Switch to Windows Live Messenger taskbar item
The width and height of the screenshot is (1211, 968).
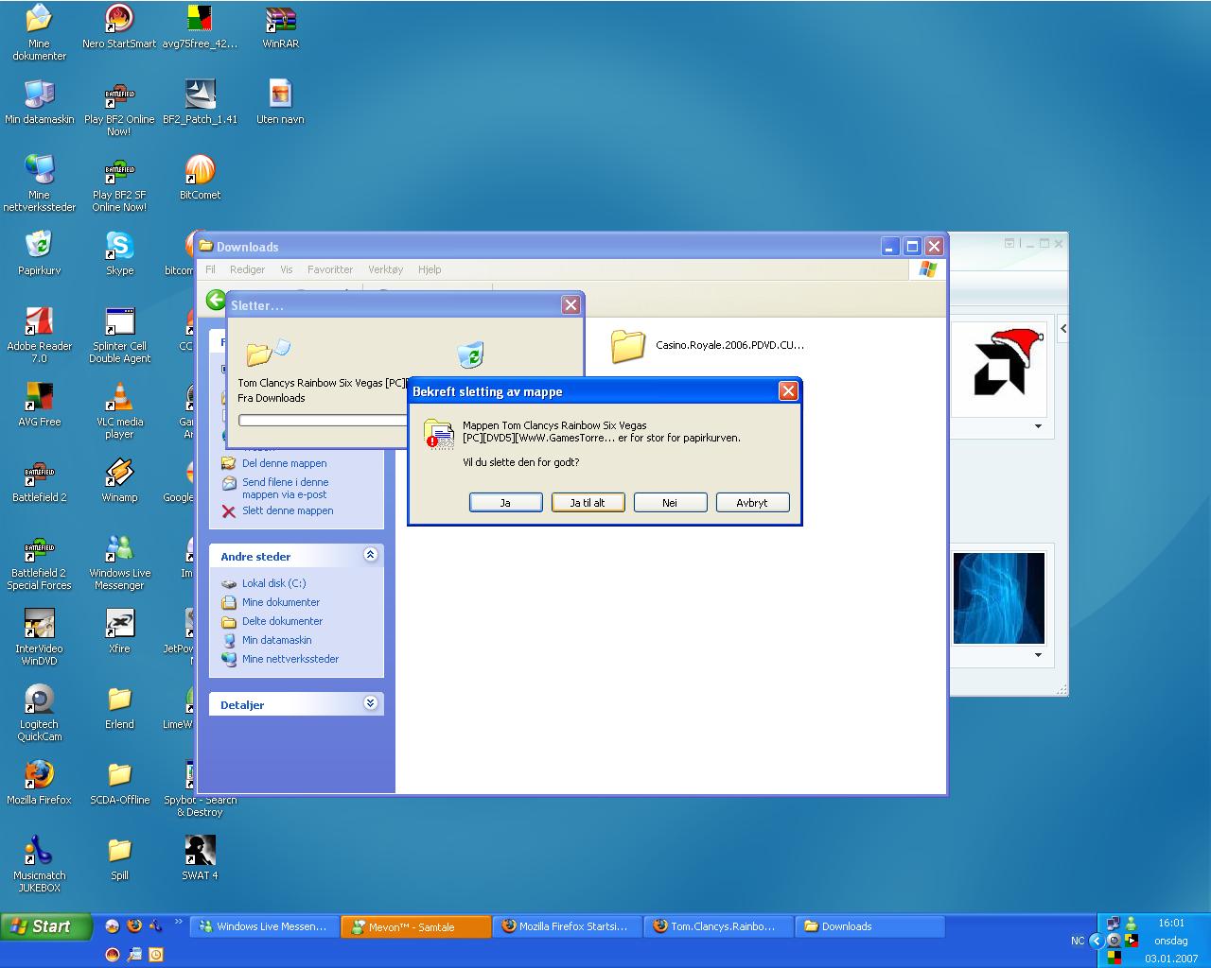click(x=264, y=926)
